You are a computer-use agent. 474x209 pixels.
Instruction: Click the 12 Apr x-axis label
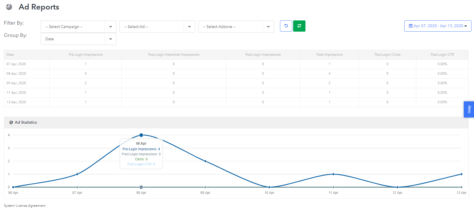coord(397,193)
